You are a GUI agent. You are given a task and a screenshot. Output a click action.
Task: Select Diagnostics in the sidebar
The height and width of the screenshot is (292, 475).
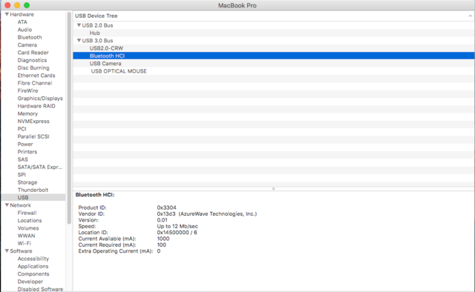[32, 60]
